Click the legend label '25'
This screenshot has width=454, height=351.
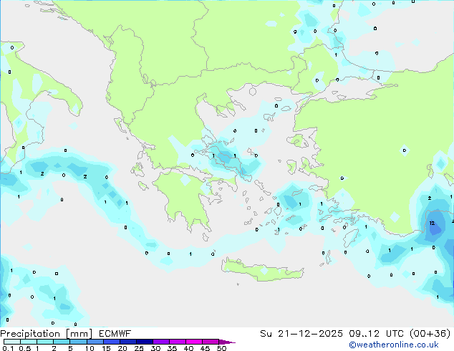pos(139,348)
